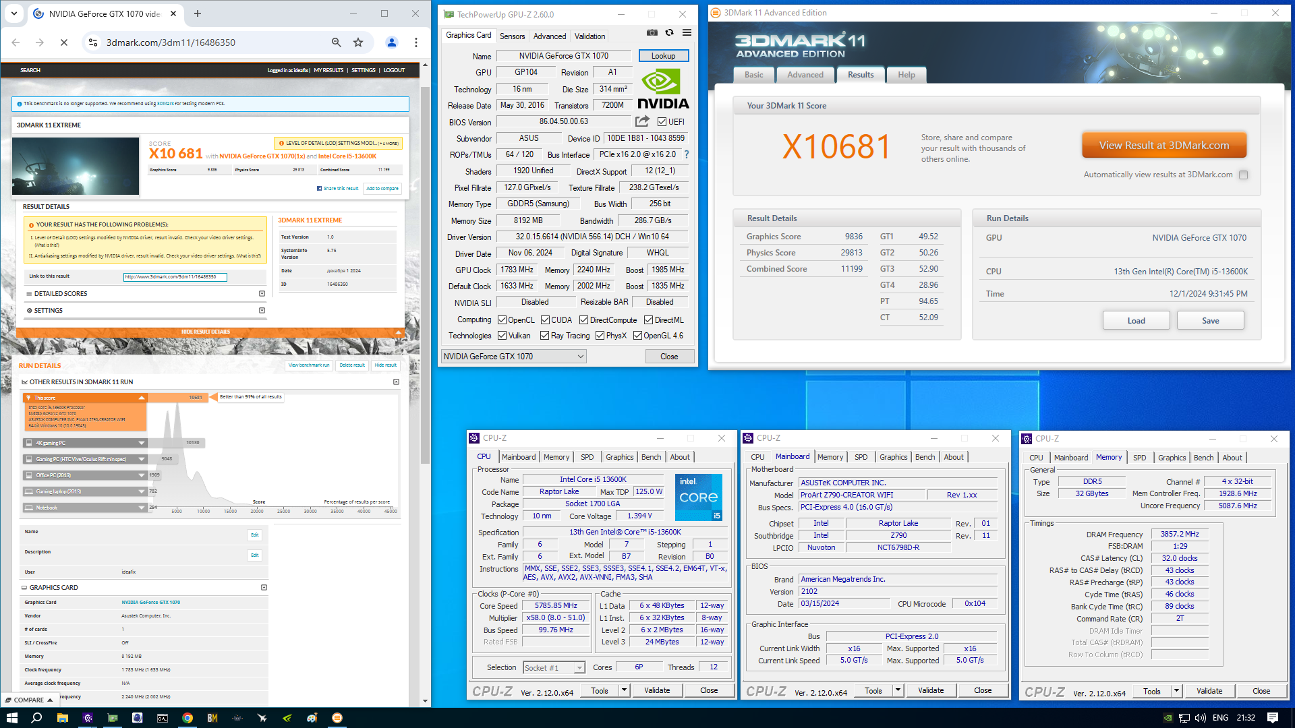Bookmark this page with the star icon

[358, 42]
